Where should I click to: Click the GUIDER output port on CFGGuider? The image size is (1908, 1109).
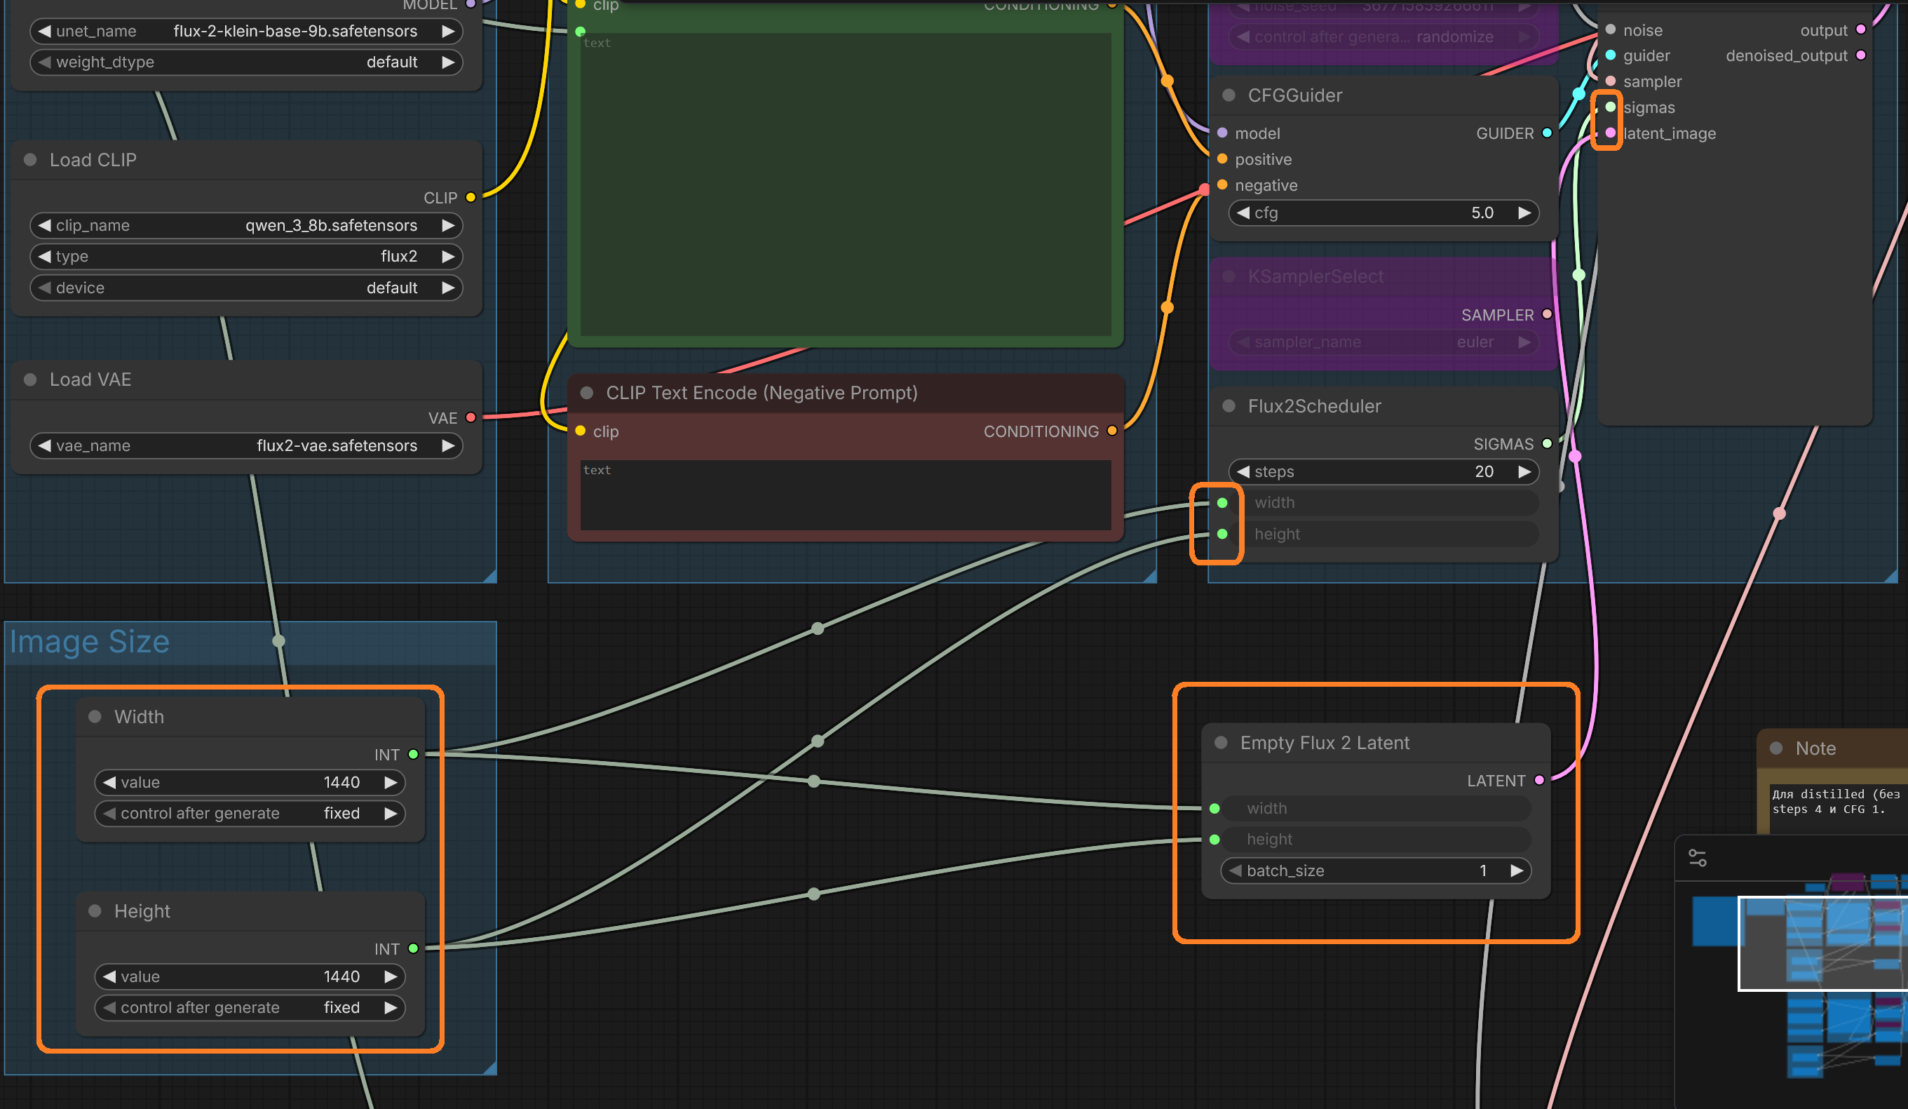[1547, 133]
